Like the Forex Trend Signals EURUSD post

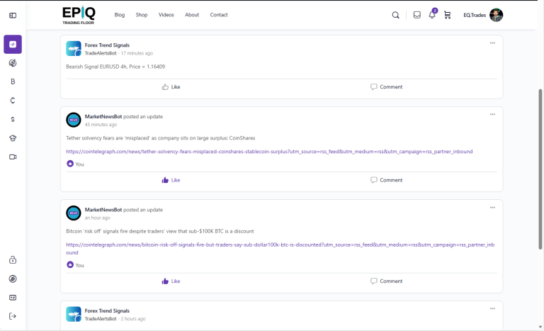point(171,87)
